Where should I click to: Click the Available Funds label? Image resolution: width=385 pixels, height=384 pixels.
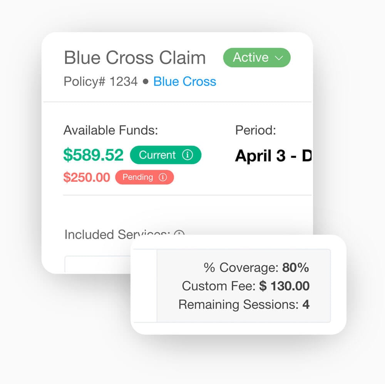click(110, 130)
